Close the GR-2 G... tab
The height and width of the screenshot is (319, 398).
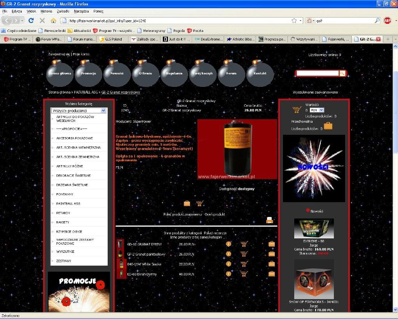tap(378, 39)
